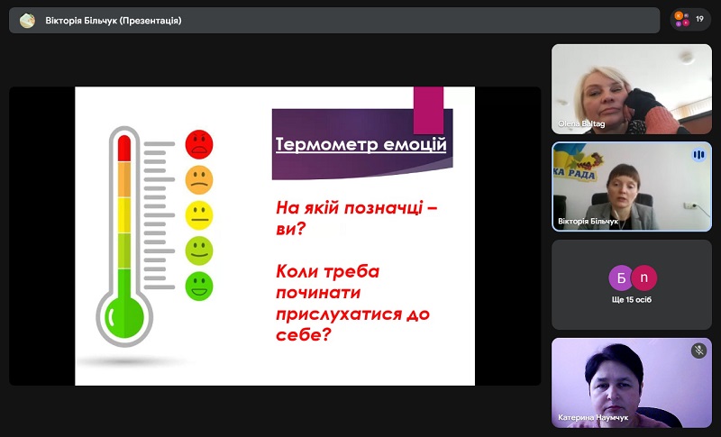Image resolution: width=721 pixels, height=437 pixels.
Task: Open the participants list showing 19 people
Action: (690, 19)
